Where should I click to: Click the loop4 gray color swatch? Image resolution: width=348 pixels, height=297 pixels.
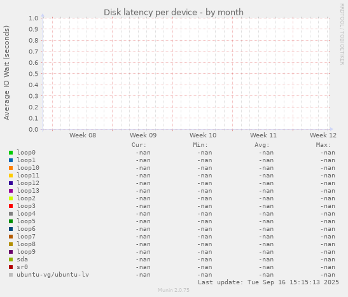coord(11,214)
